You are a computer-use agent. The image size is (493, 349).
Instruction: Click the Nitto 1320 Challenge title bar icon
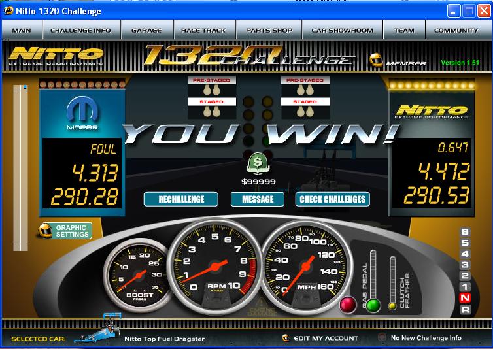coord(8,11)
